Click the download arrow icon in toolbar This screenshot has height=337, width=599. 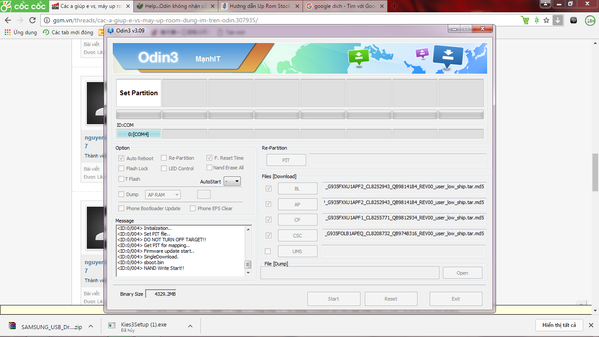tap(557, 20)
